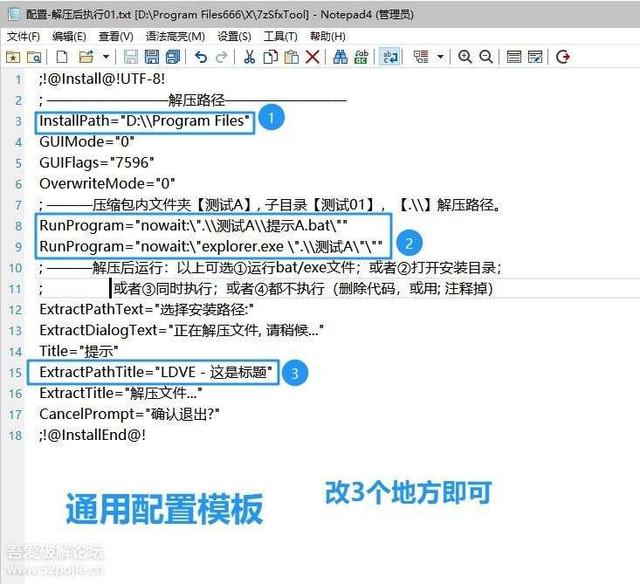Open the 工具(T) menu
Viewport: 640px width, 584px height.
(280, 37)
